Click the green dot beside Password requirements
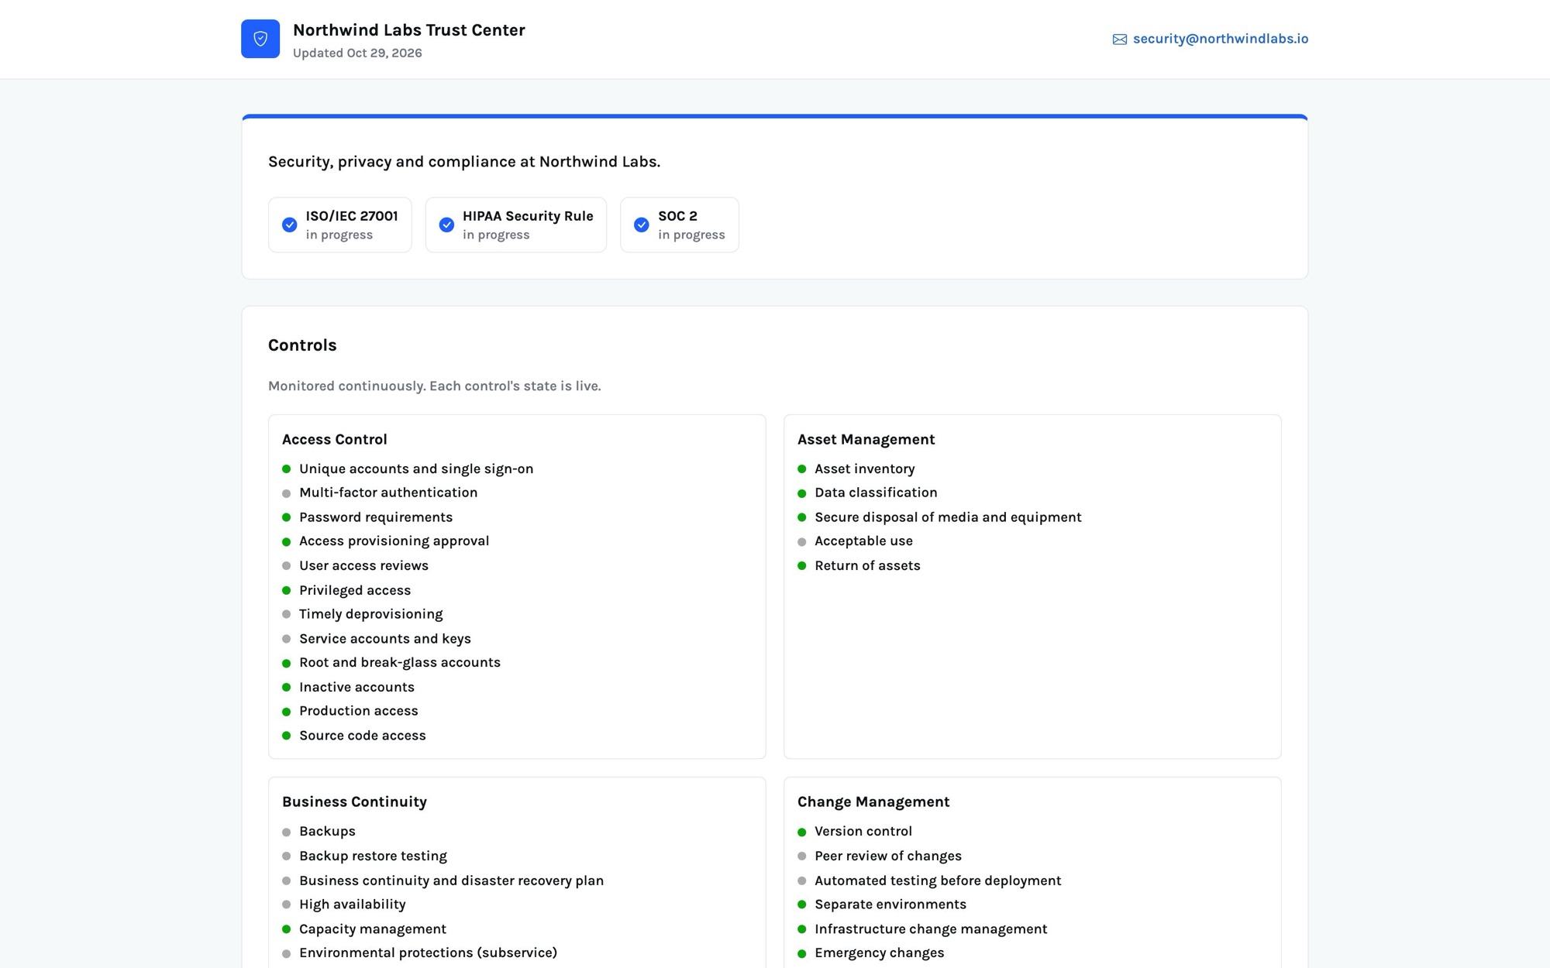 coord(286,517)
